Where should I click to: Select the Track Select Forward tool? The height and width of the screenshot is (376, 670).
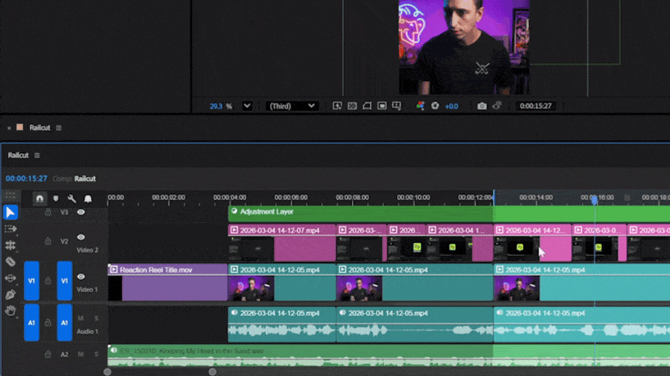10,229
